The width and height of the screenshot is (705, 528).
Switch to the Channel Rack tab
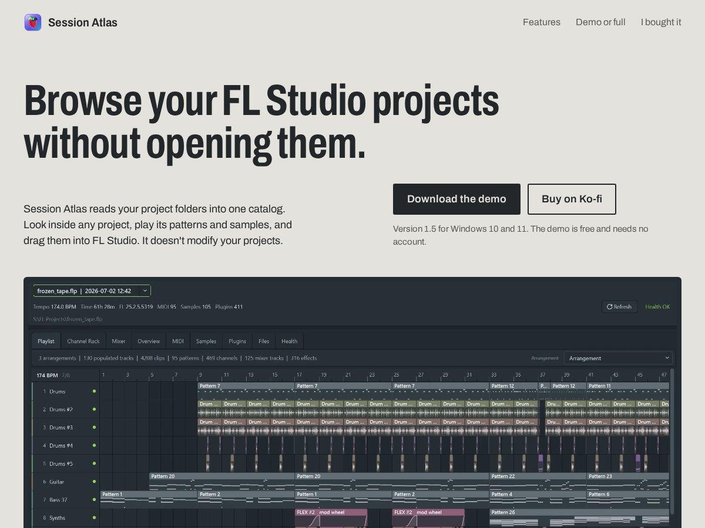(x=83, y=341)
